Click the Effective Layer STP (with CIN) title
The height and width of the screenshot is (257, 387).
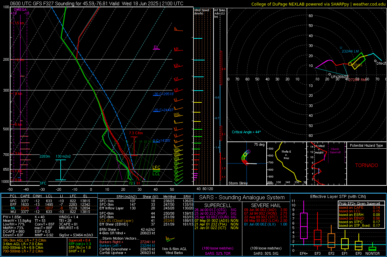(x=338, y=197)
